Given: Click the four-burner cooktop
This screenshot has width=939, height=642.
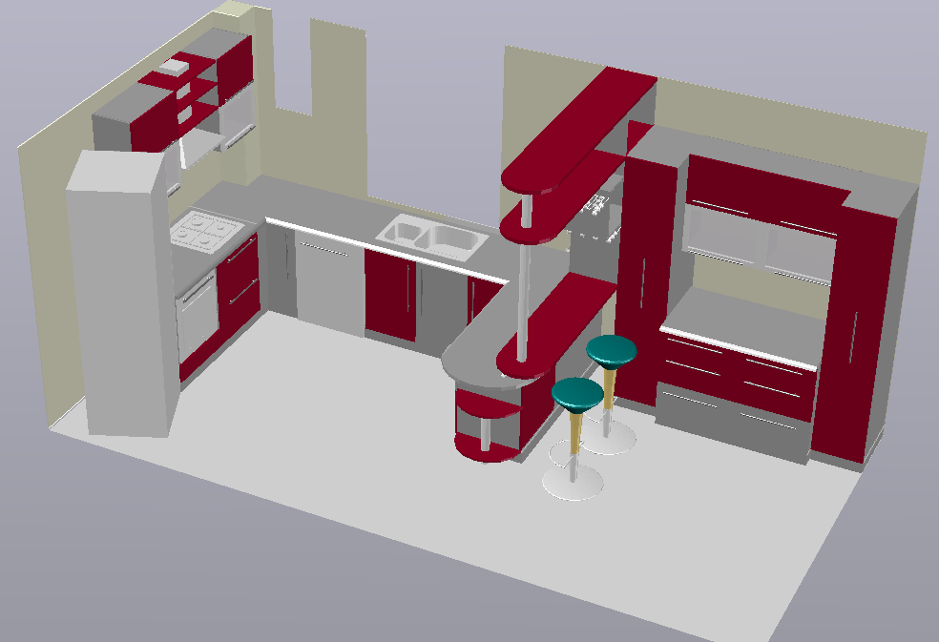Looking at the screenshot, I should pos(206,231).
